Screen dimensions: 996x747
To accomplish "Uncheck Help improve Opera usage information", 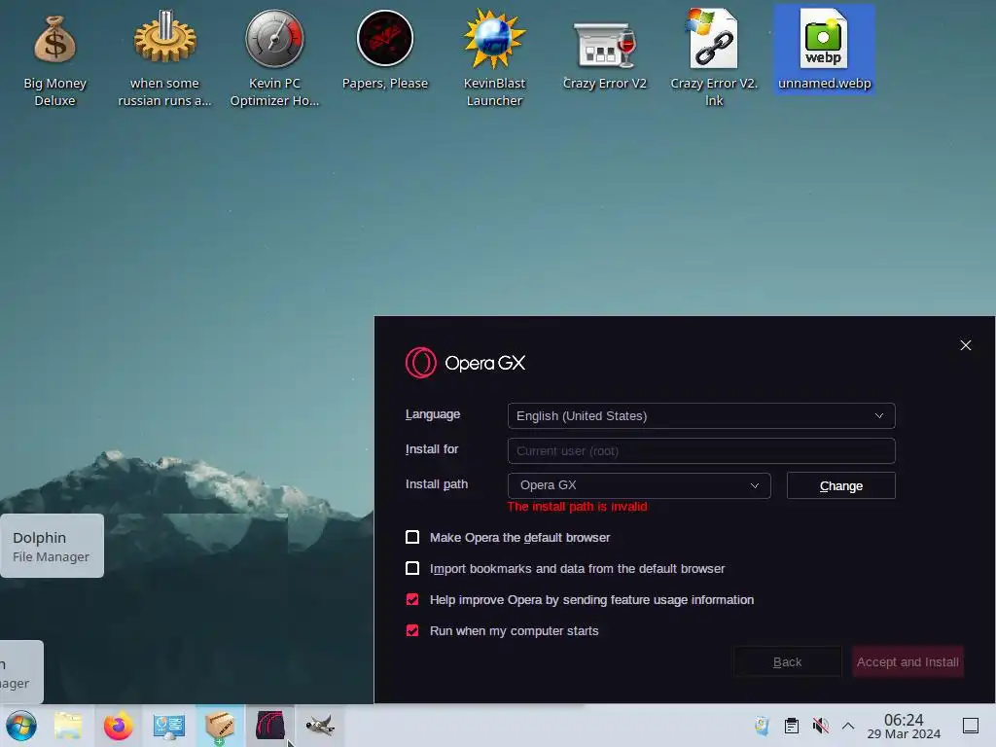I will pos(412,599).
